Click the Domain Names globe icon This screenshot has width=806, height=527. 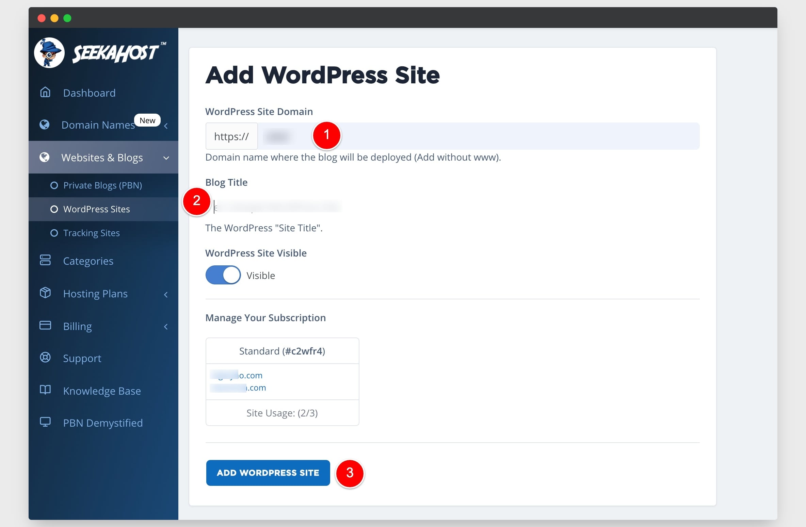pos(45,124)
